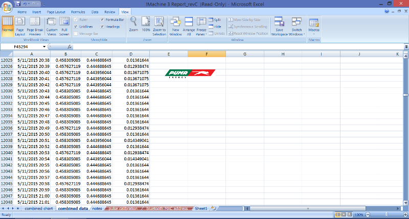Switch to Full Screen view

pos(64,26)
